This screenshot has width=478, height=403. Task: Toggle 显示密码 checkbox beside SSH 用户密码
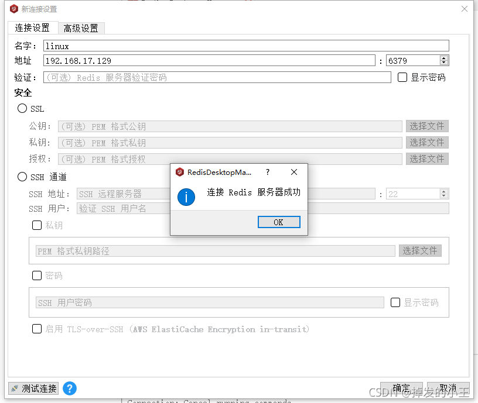point(395,302)
